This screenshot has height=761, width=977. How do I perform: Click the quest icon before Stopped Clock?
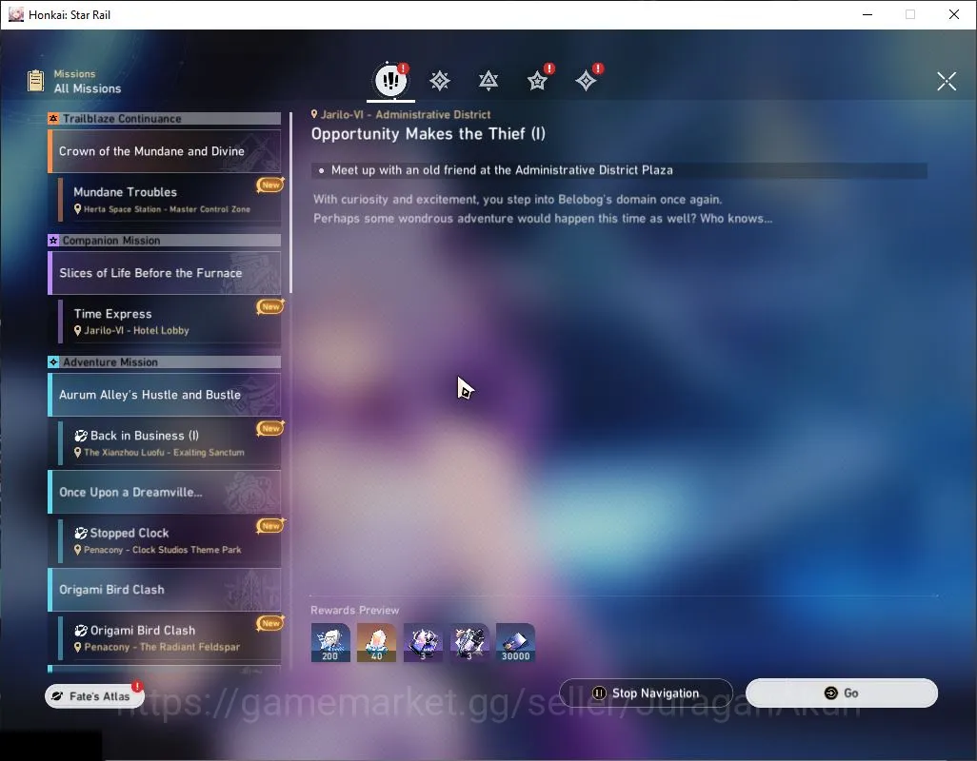(x=81, y=533)
